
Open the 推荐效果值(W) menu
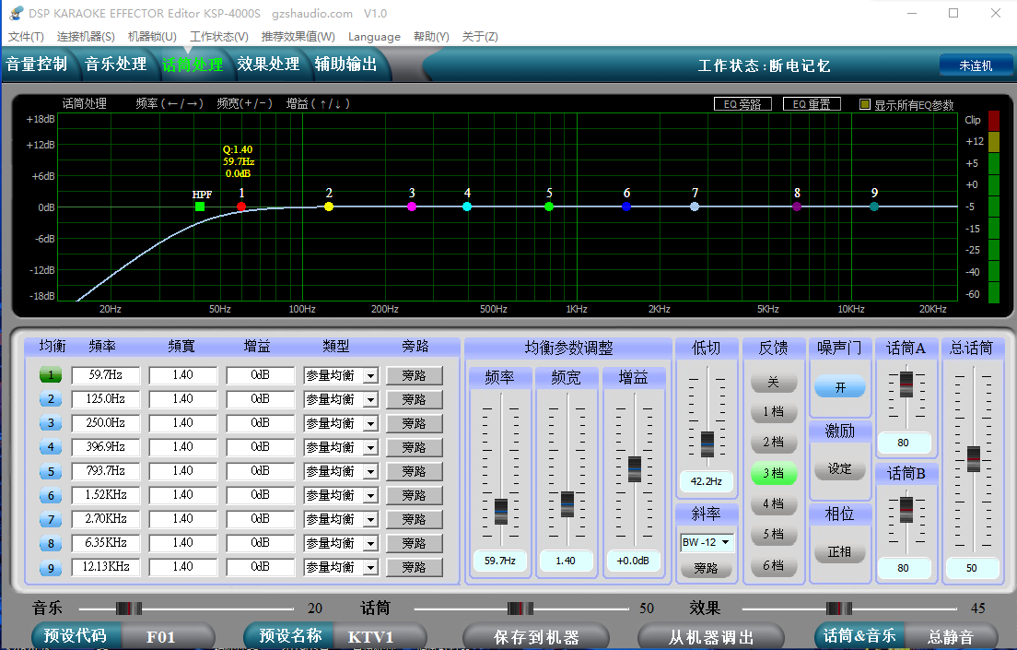pos(298,36)
